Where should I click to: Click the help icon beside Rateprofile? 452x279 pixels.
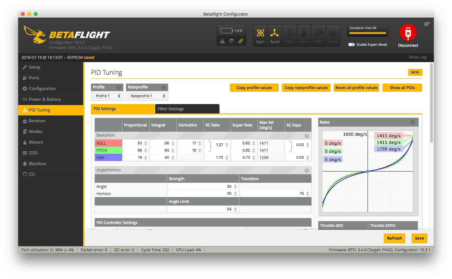(x=164, y=87)
